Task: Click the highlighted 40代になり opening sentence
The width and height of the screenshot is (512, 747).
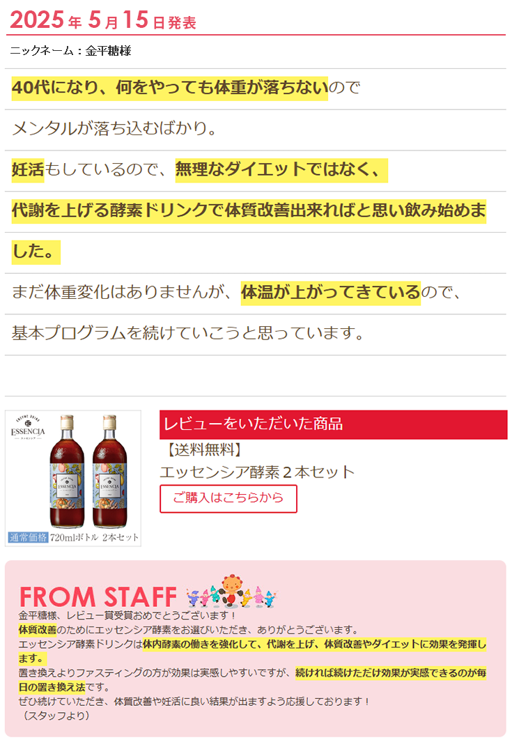Action: 170,88
